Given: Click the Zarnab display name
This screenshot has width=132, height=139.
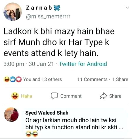Looking at the screenshot, I should click(39, 8).
